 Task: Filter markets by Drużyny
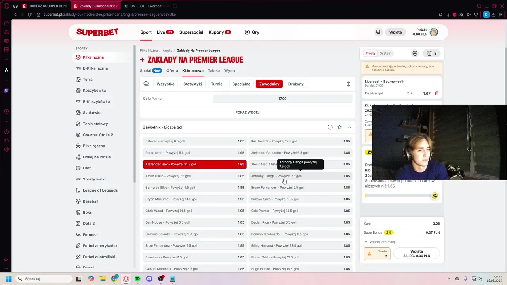pos(296,84)
